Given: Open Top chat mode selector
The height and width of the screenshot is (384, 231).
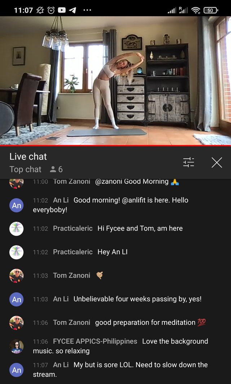Looking at the screenshot, I should [x=25, y=169].
